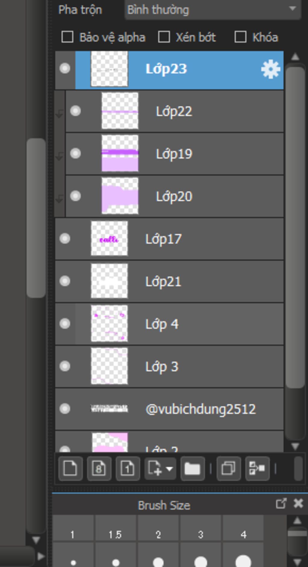Open settings gear for Lớp23 layer
Image resolution: width=308 pixels, height=567 pixels.
tap(271, 69)
